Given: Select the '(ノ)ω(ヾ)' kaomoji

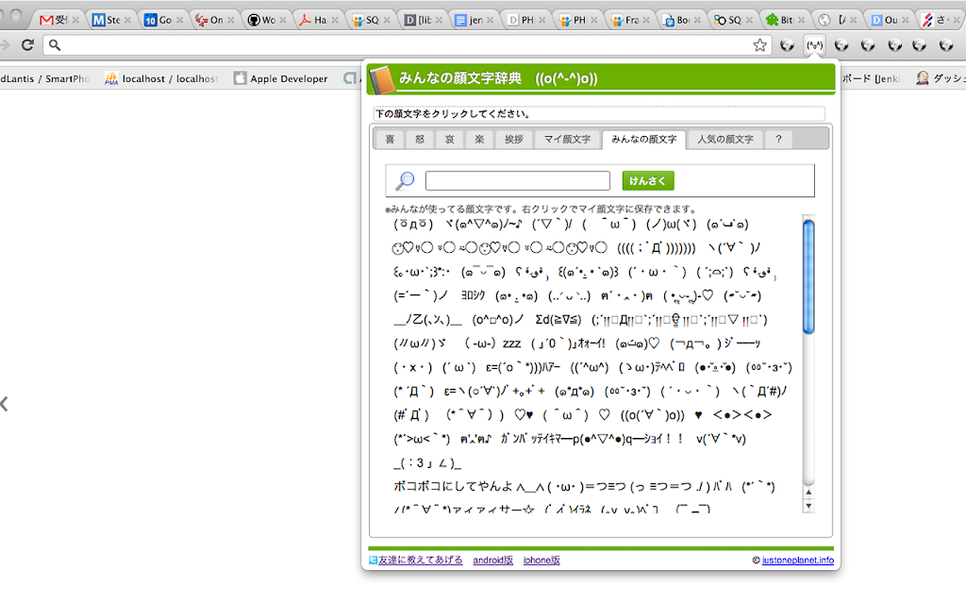Looking at the screenshot, I should pos(671,224).
